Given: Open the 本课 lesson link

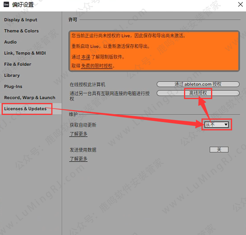Looking at the screenshot, I should pyautogui.click(x=86, y=57).
